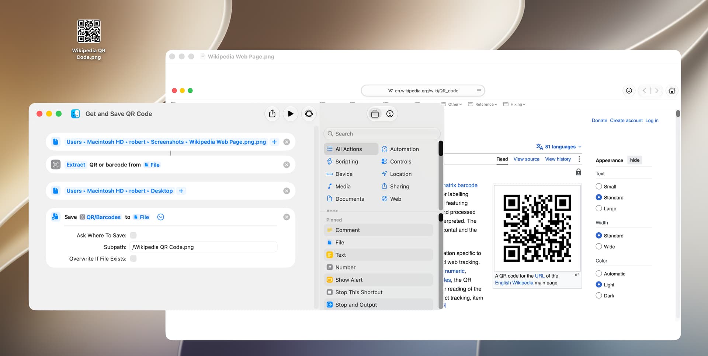
Task: Edit the Subpath text field
Action: (x=203, y=247)
